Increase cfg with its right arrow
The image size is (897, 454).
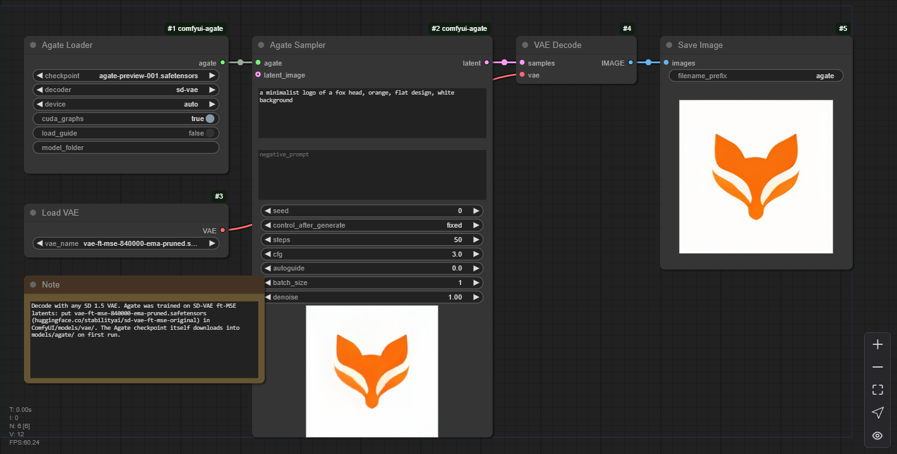[476, 254]
